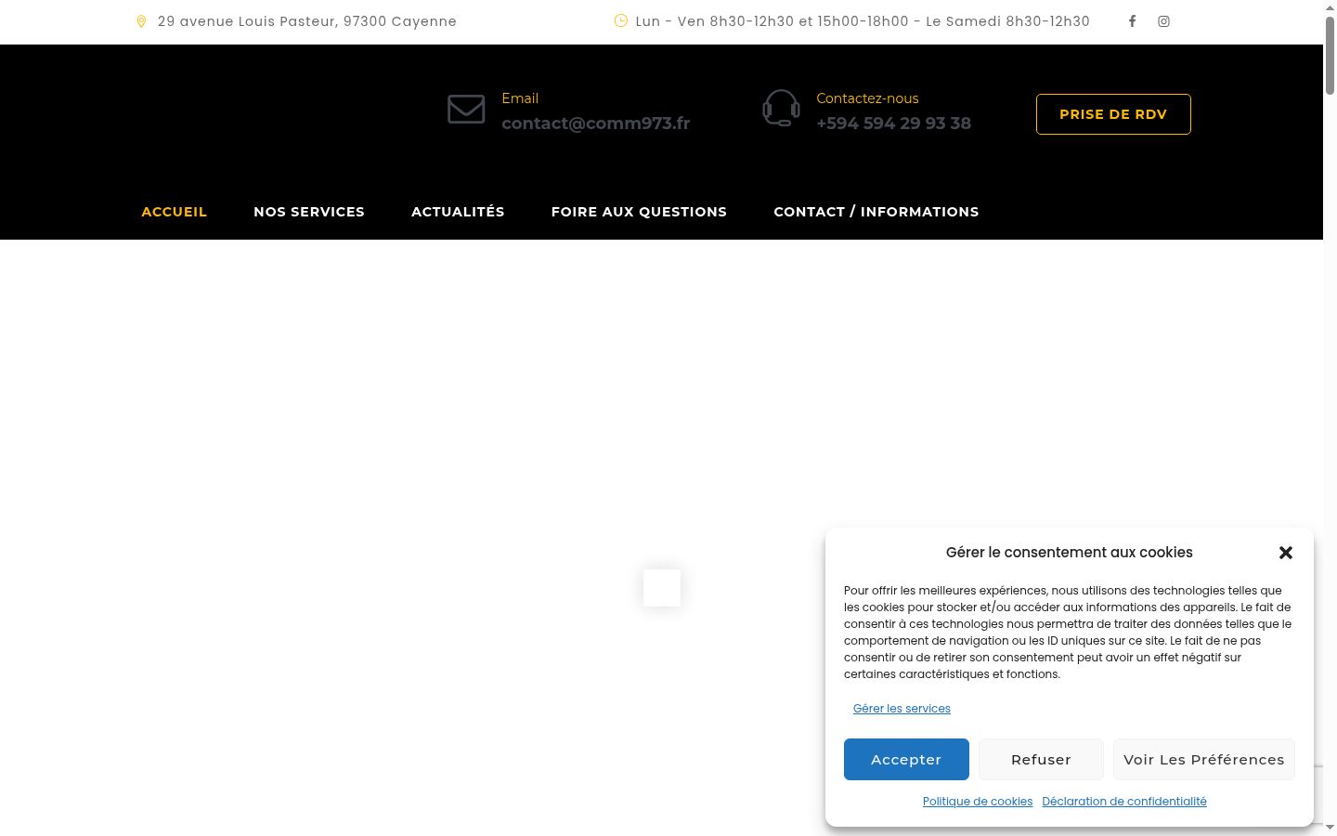Click the location pin icon
Viewport: 1337px width, 836px height.
tap(141, 21)
